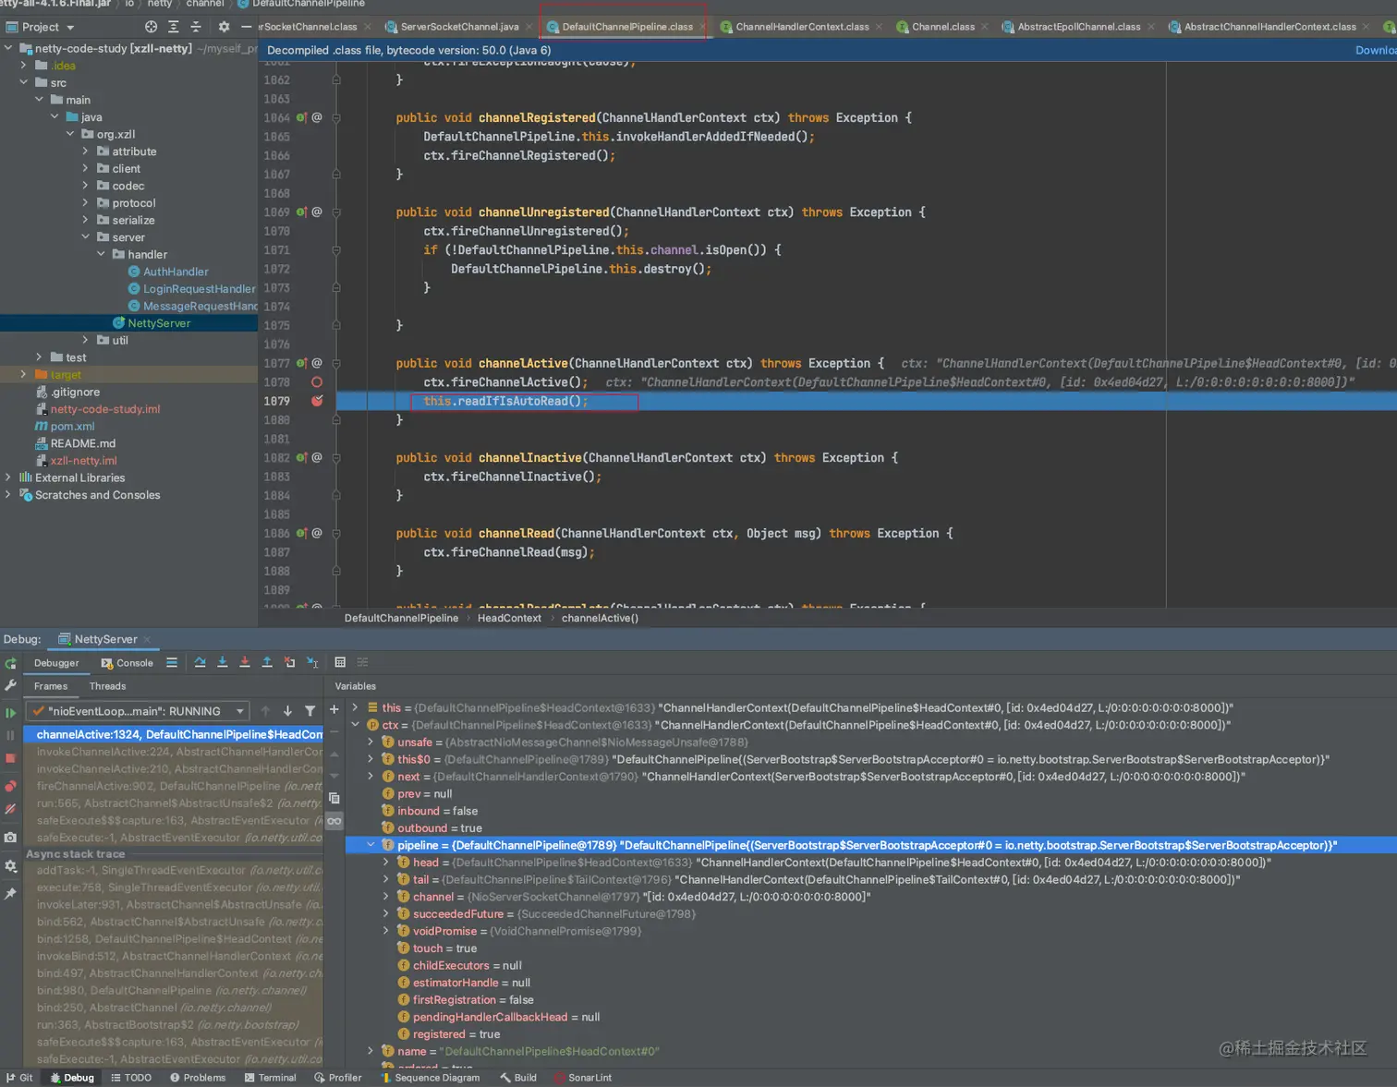Click HeadContext breadcrumb
The width and height of the screenshot is (1397, 1087).
point(509,618)
